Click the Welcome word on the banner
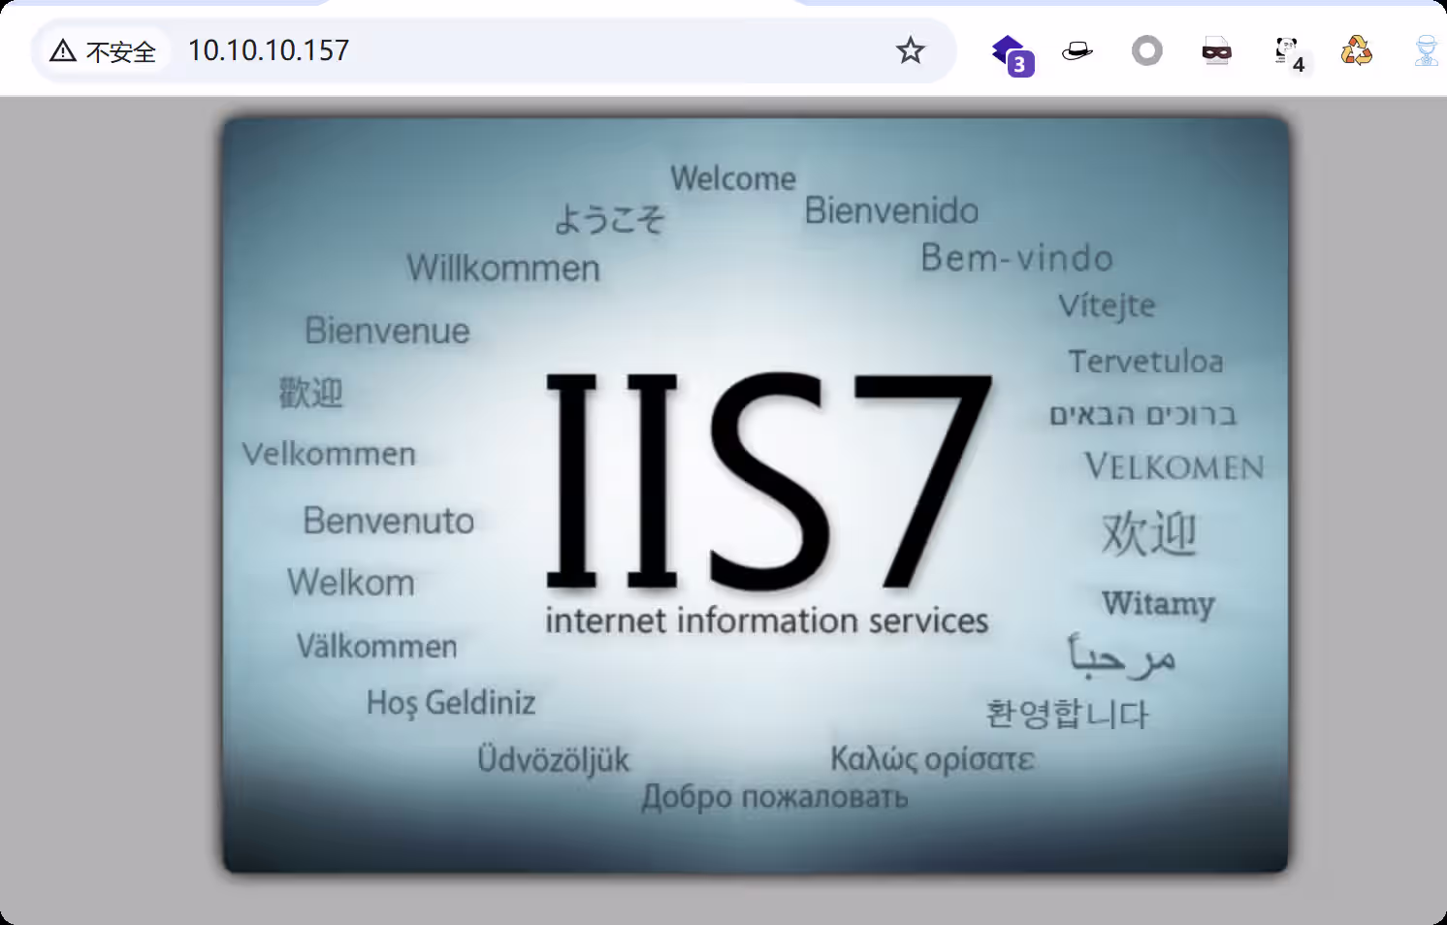 pyautogui.click(x=733, y=177)
